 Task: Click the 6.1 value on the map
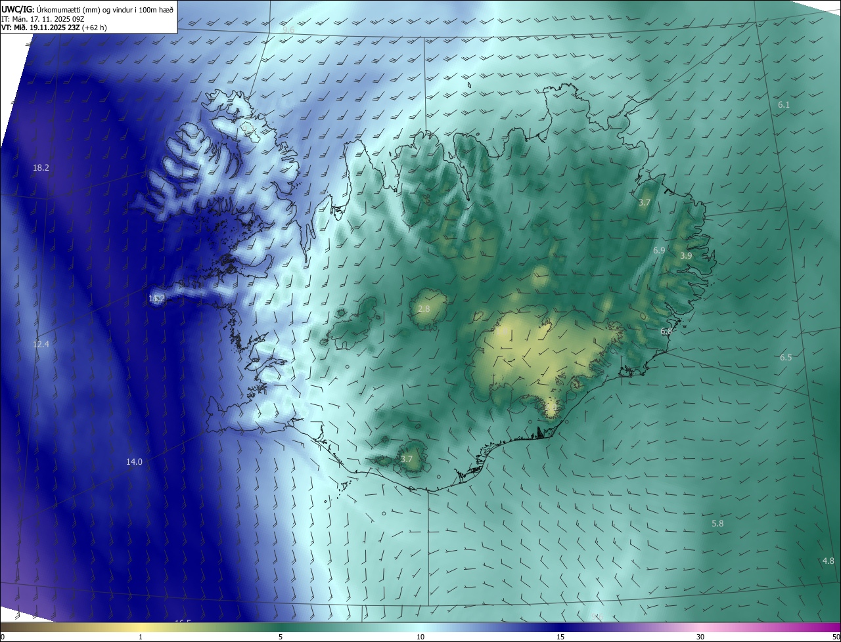[784, 105]
